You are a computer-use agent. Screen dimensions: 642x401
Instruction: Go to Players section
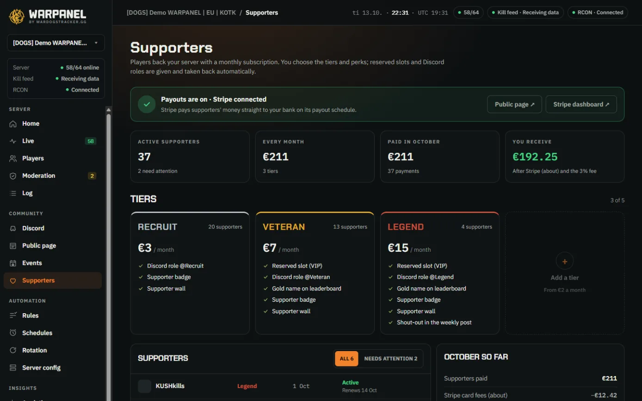pos(53,158)
